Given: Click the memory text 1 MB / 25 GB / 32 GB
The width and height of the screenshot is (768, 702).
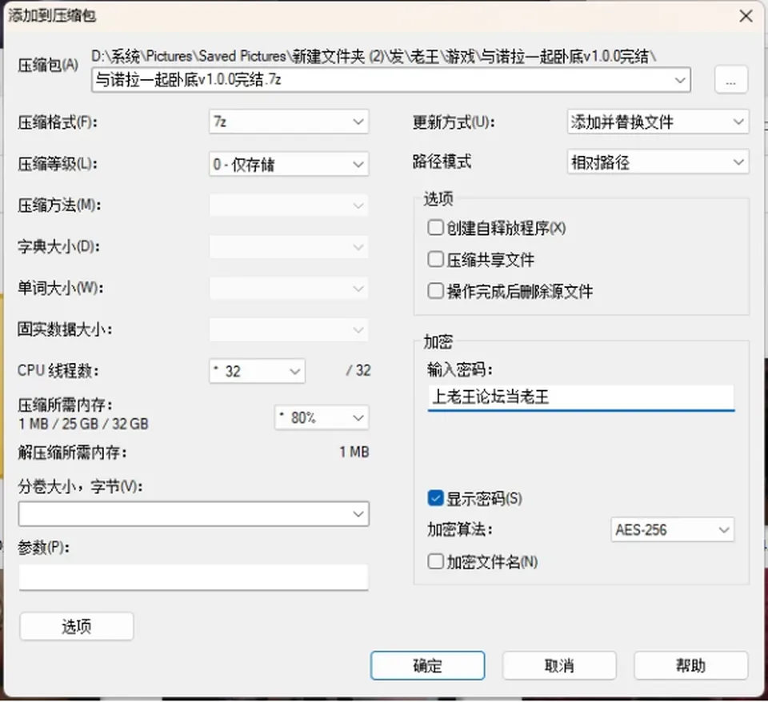Looking at the screenshot, I should 83,424.
